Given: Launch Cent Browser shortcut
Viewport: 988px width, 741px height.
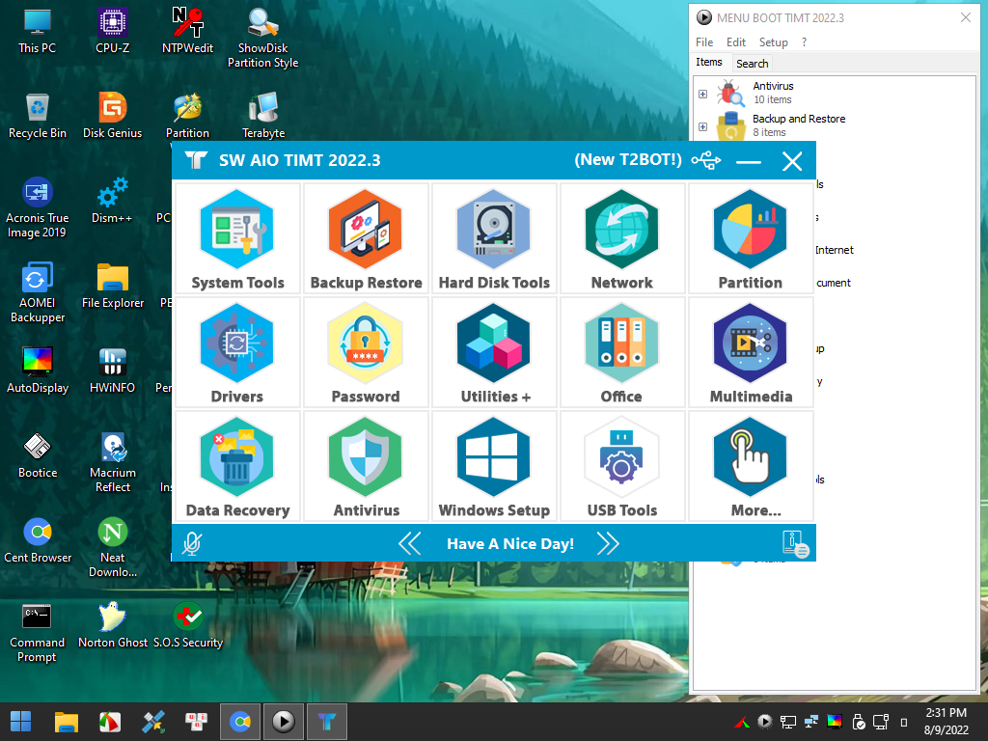Looking at the screenshot, I should [x=38, y=540].
